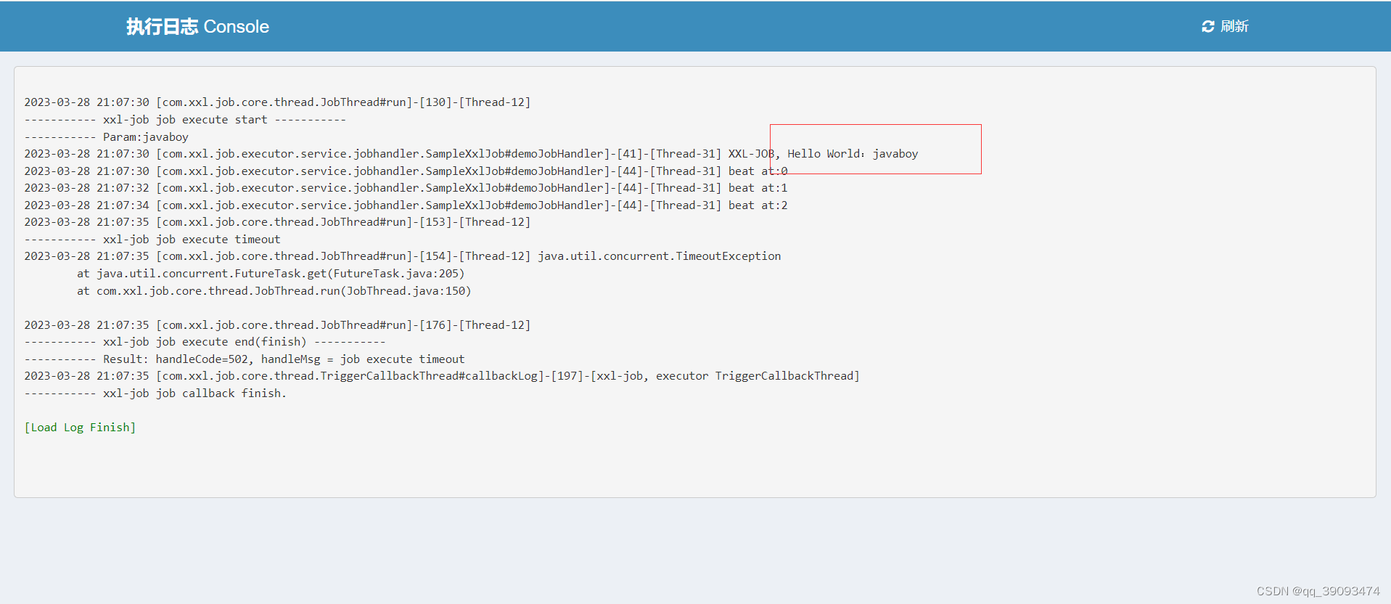The image size is (1391, 604).
Task: Click the 'Result: handleCode=502' line
Action: coord(245,359)
